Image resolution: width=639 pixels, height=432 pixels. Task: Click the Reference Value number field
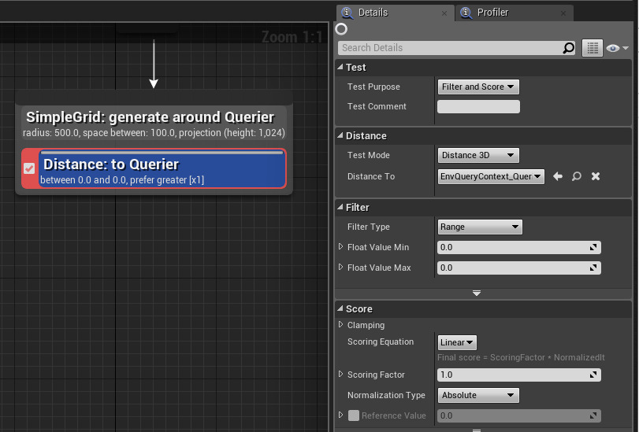tap(518, 415)
